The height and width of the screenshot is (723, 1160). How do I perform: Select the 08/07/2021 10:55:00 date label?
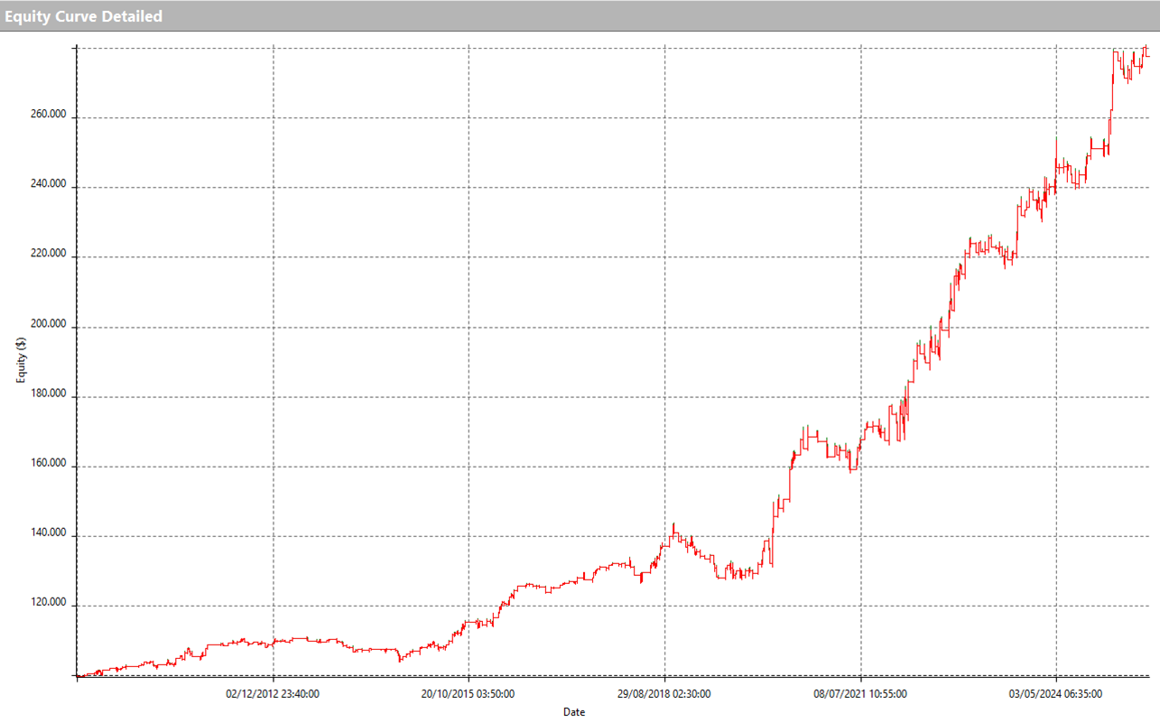click(x=860, y=694)
